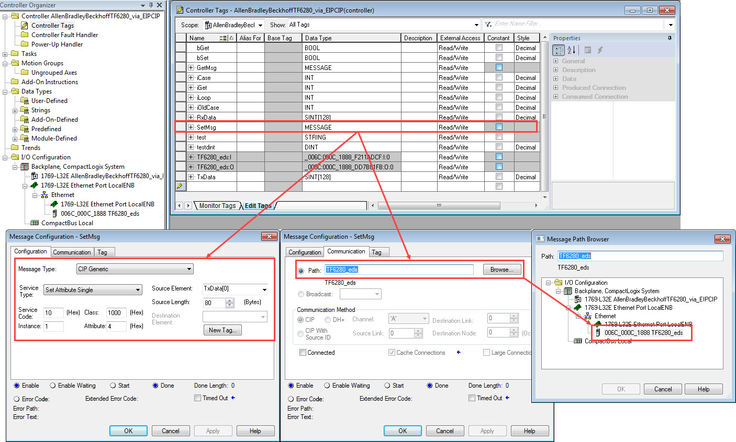Click the Properties lightning bolt icon
Viewport: 736px width, 442px height.
[x=600, y=50]
